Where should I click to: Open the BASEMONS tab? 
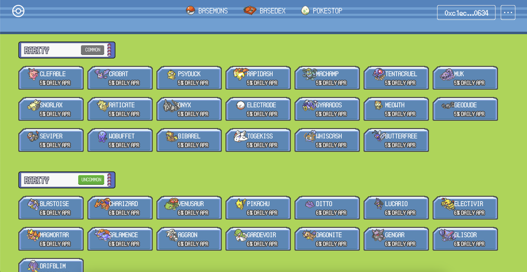coord(207,11)
